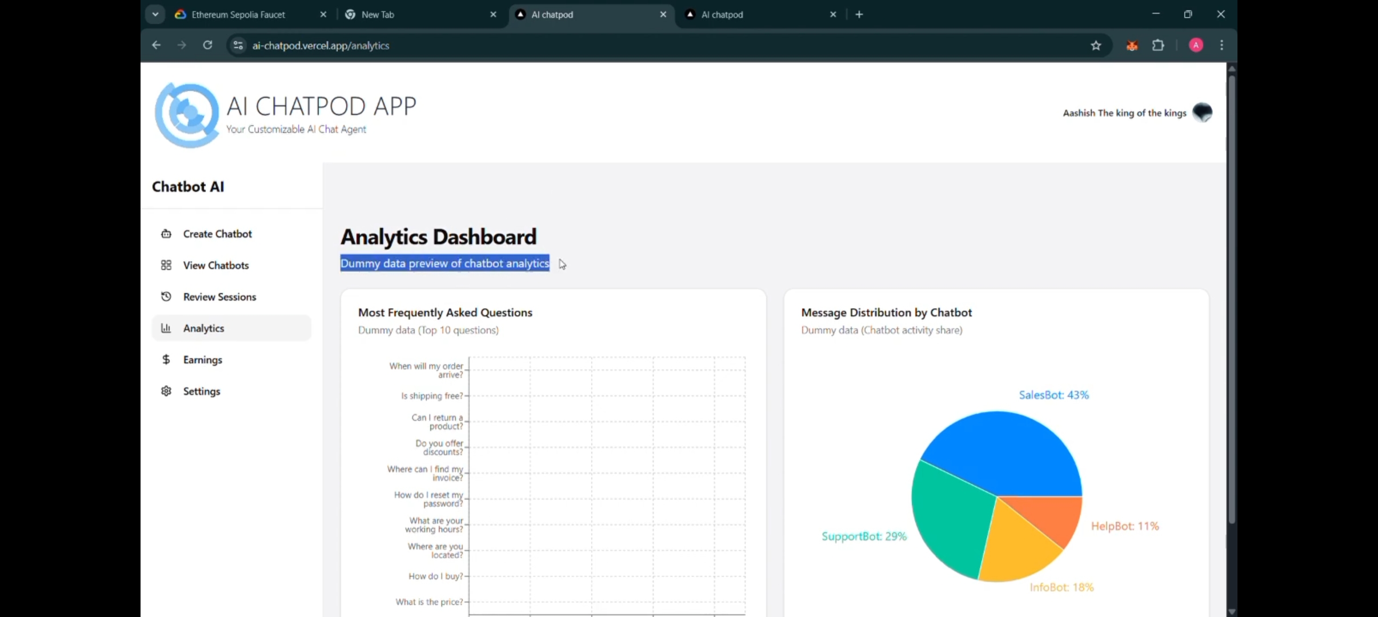Click the Settings gear icon
This screenshot has width=1378, height=617.
pos(166,391)
